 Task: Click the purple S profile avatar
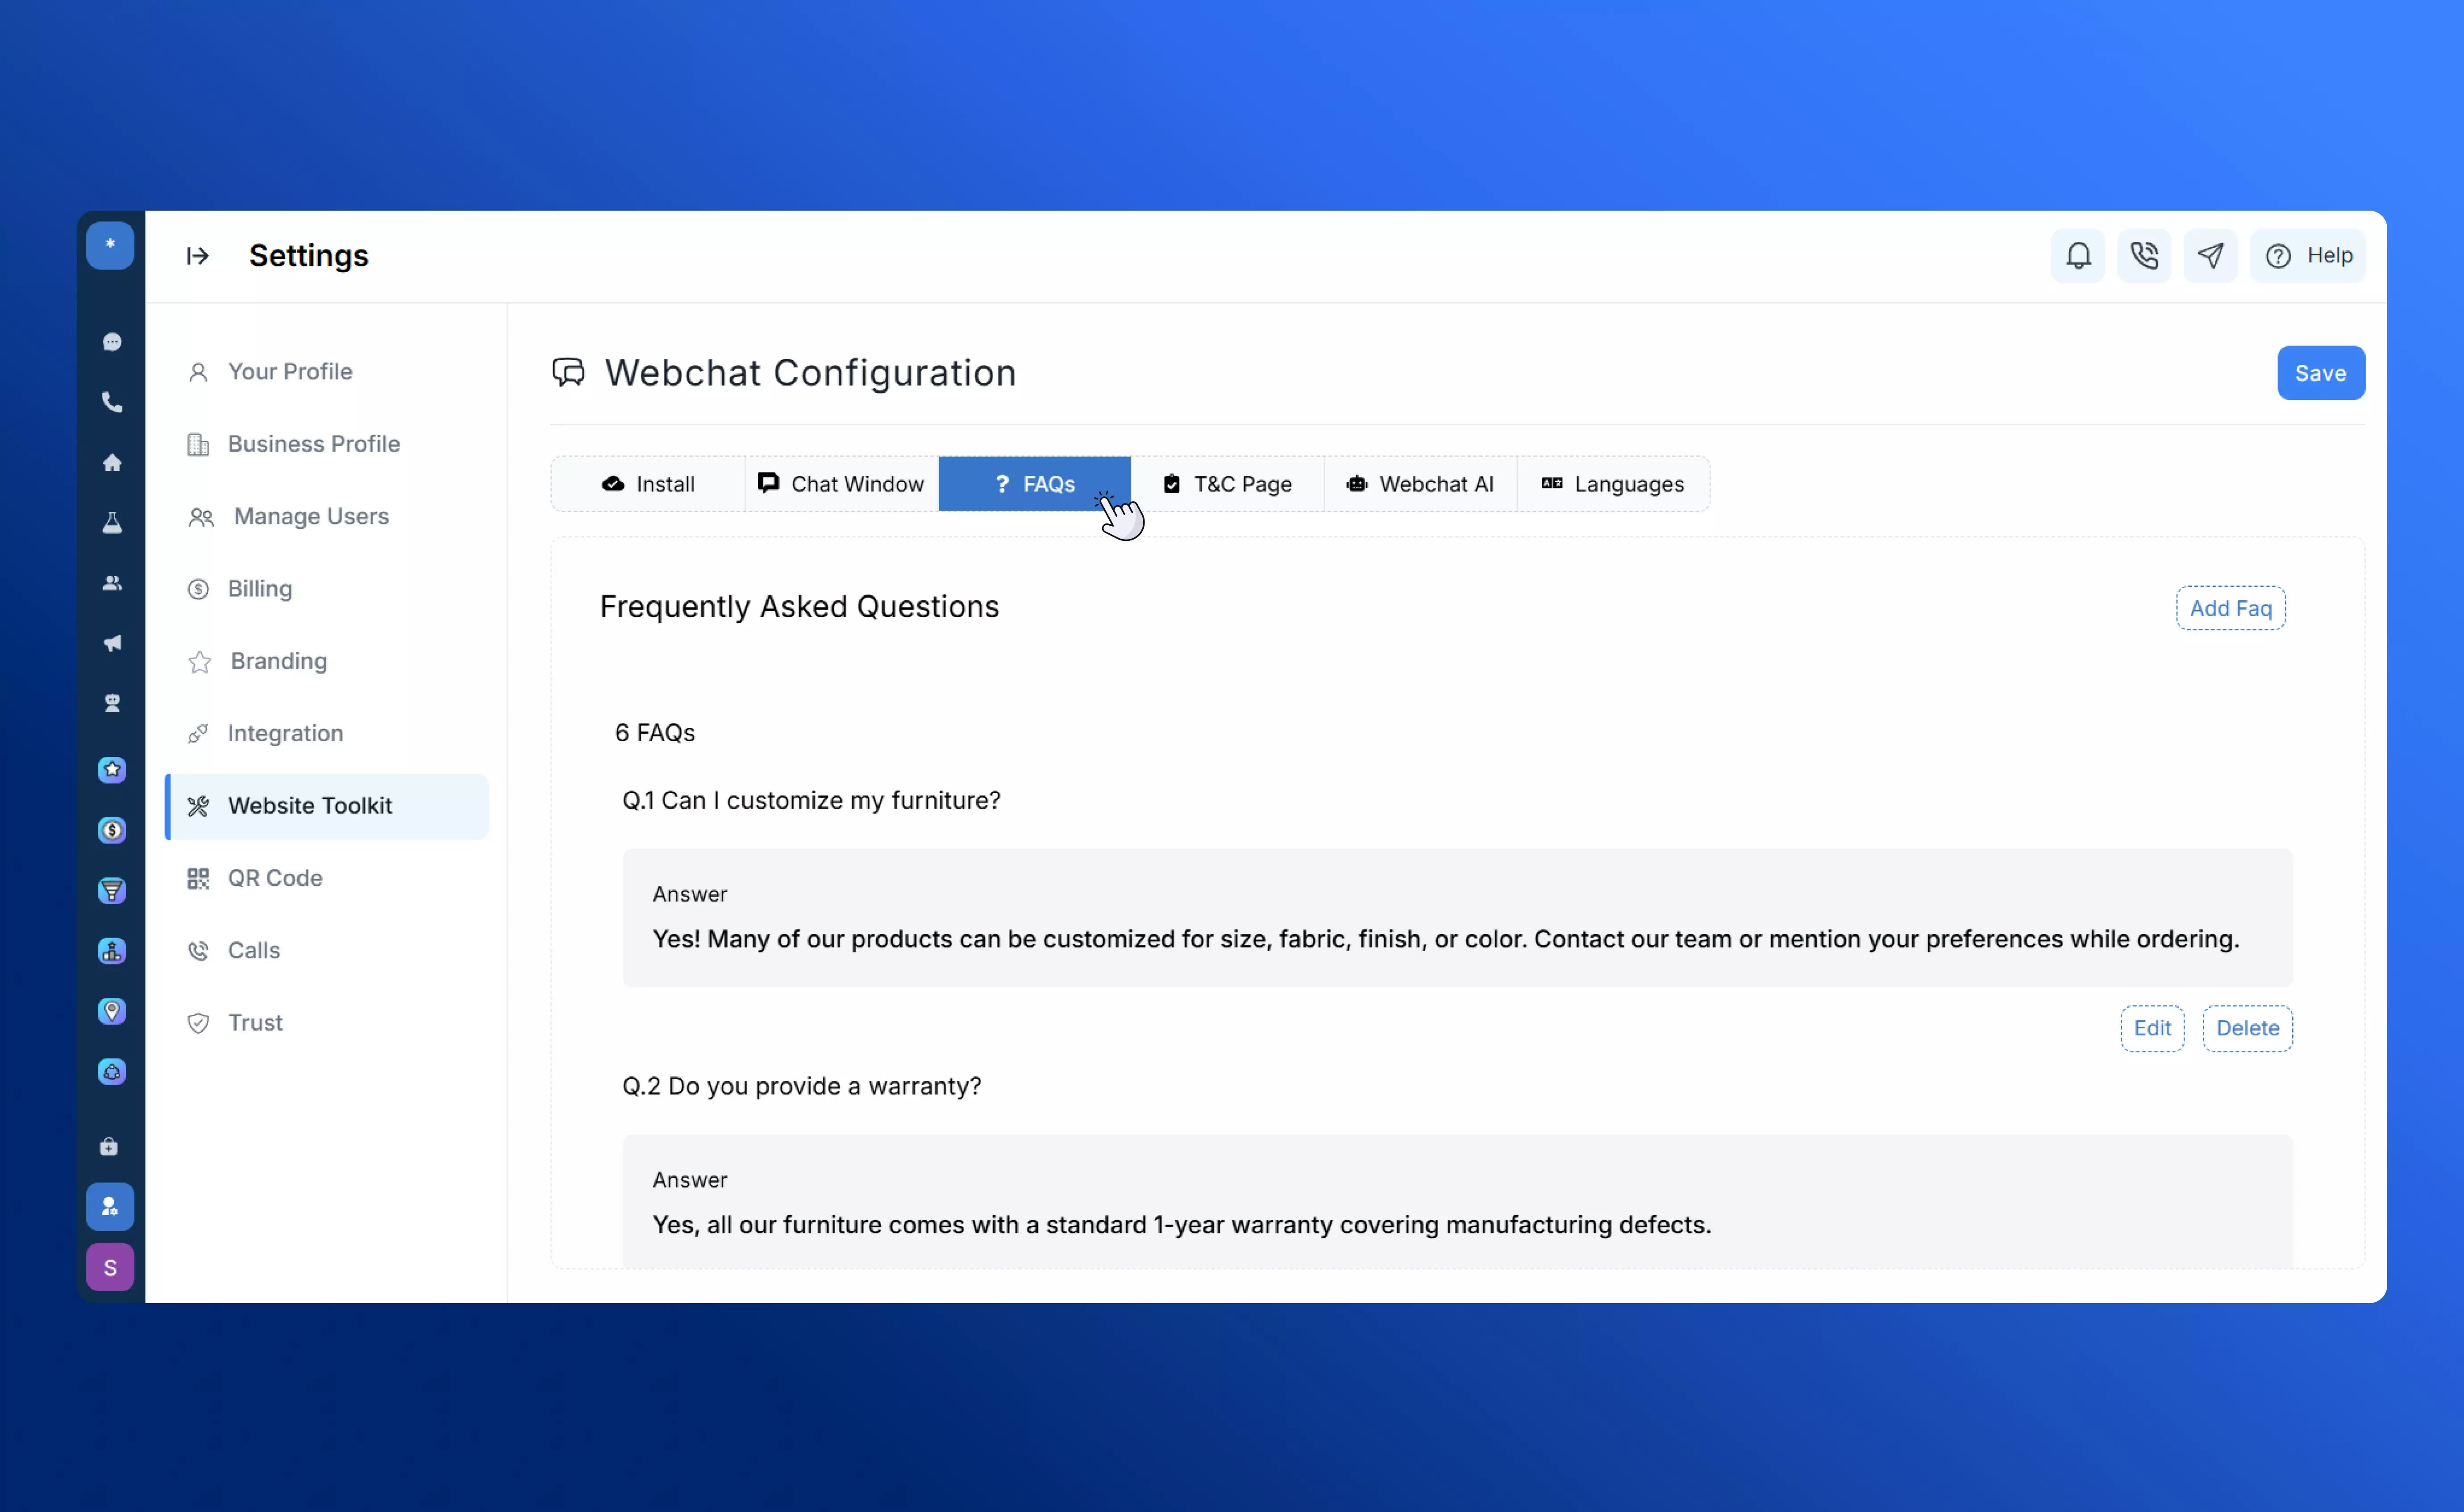110,1267
